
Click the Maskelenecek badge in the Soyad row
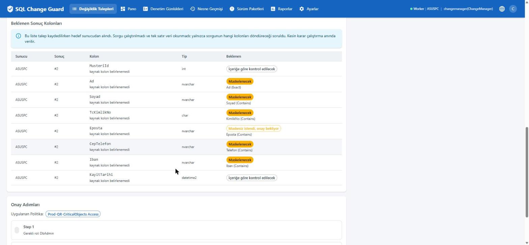tap(240, 97)
